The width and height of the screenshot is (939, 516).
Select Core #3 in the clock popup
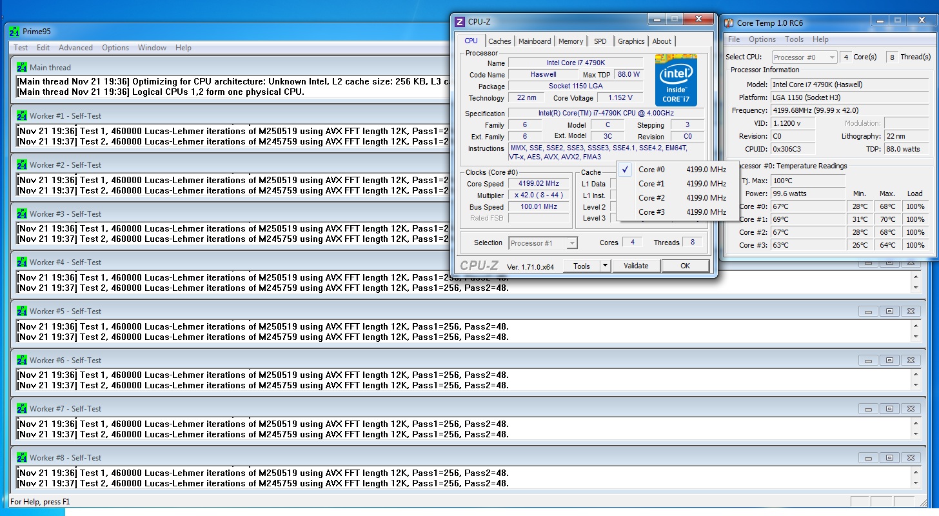(x=678, y=212)
